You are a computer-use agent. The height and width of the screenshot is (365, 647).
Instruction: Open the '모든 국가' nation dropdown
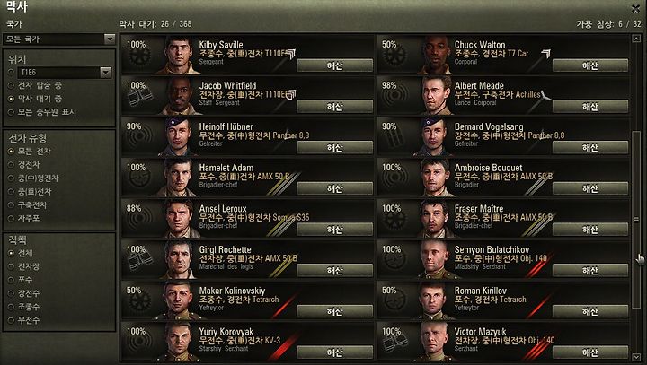[58, 39]
